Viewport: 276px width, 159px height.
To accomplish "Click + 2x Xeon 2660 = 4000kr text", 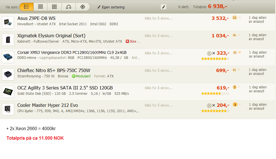I will click(31, 129).
